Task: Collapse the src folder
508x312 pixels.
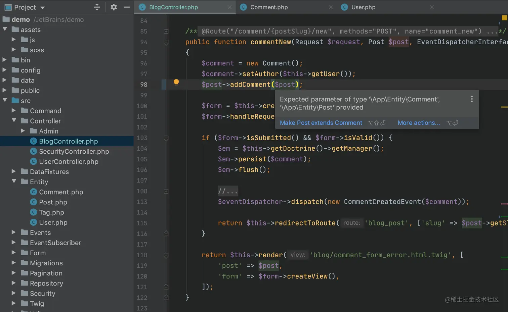Action: [5, 100]
